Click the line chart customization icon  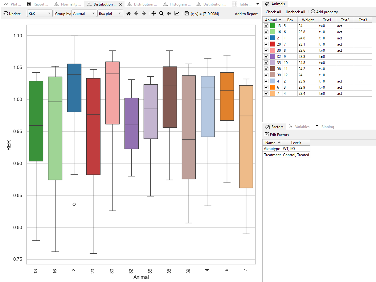[x=177, y=14]
